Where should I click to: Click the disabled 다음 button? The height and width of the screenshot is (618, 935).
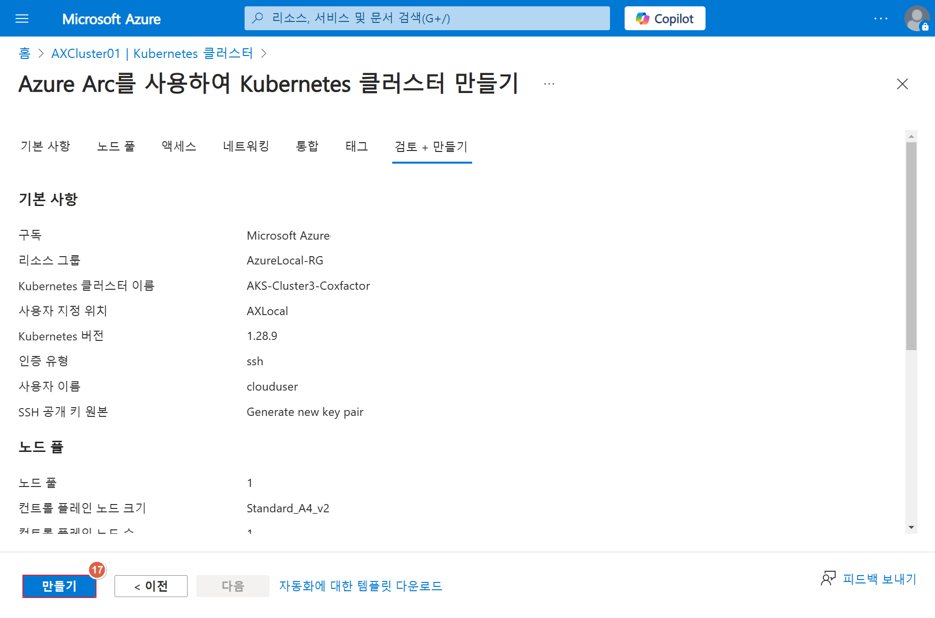pos(233,586)
